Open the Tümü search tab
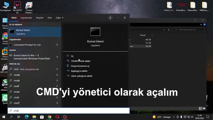This screenshot has height=120, width=213. 14,18
